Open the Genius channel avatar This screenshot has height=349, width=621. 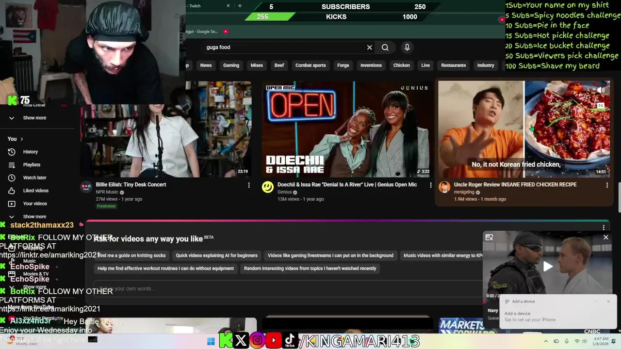[268, 187]
